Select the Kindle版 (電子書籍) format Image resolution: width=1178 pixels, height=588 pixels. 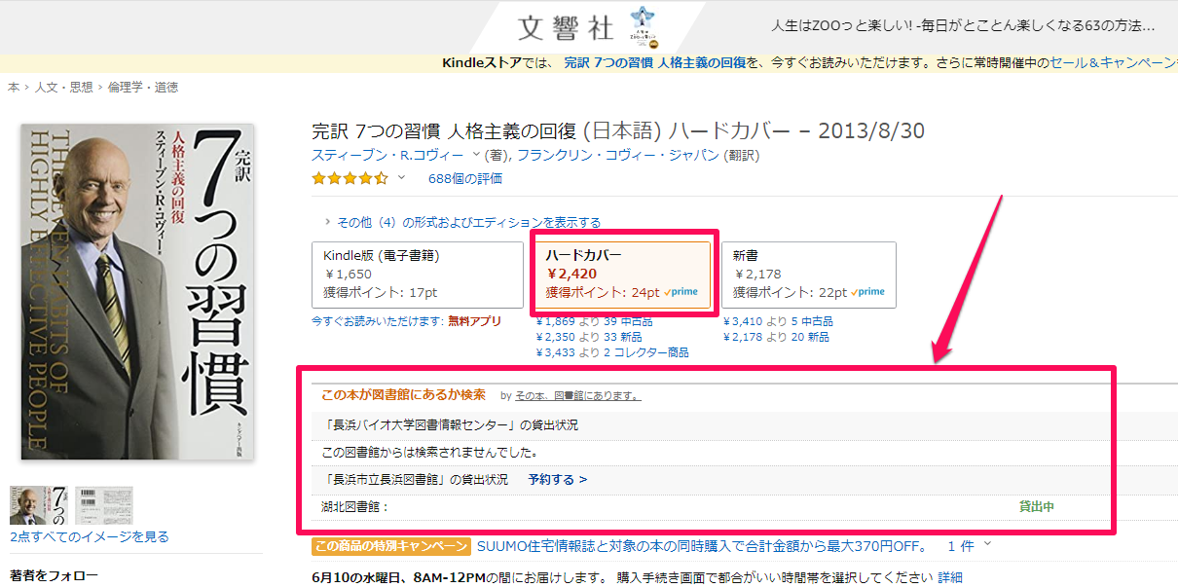418,275
